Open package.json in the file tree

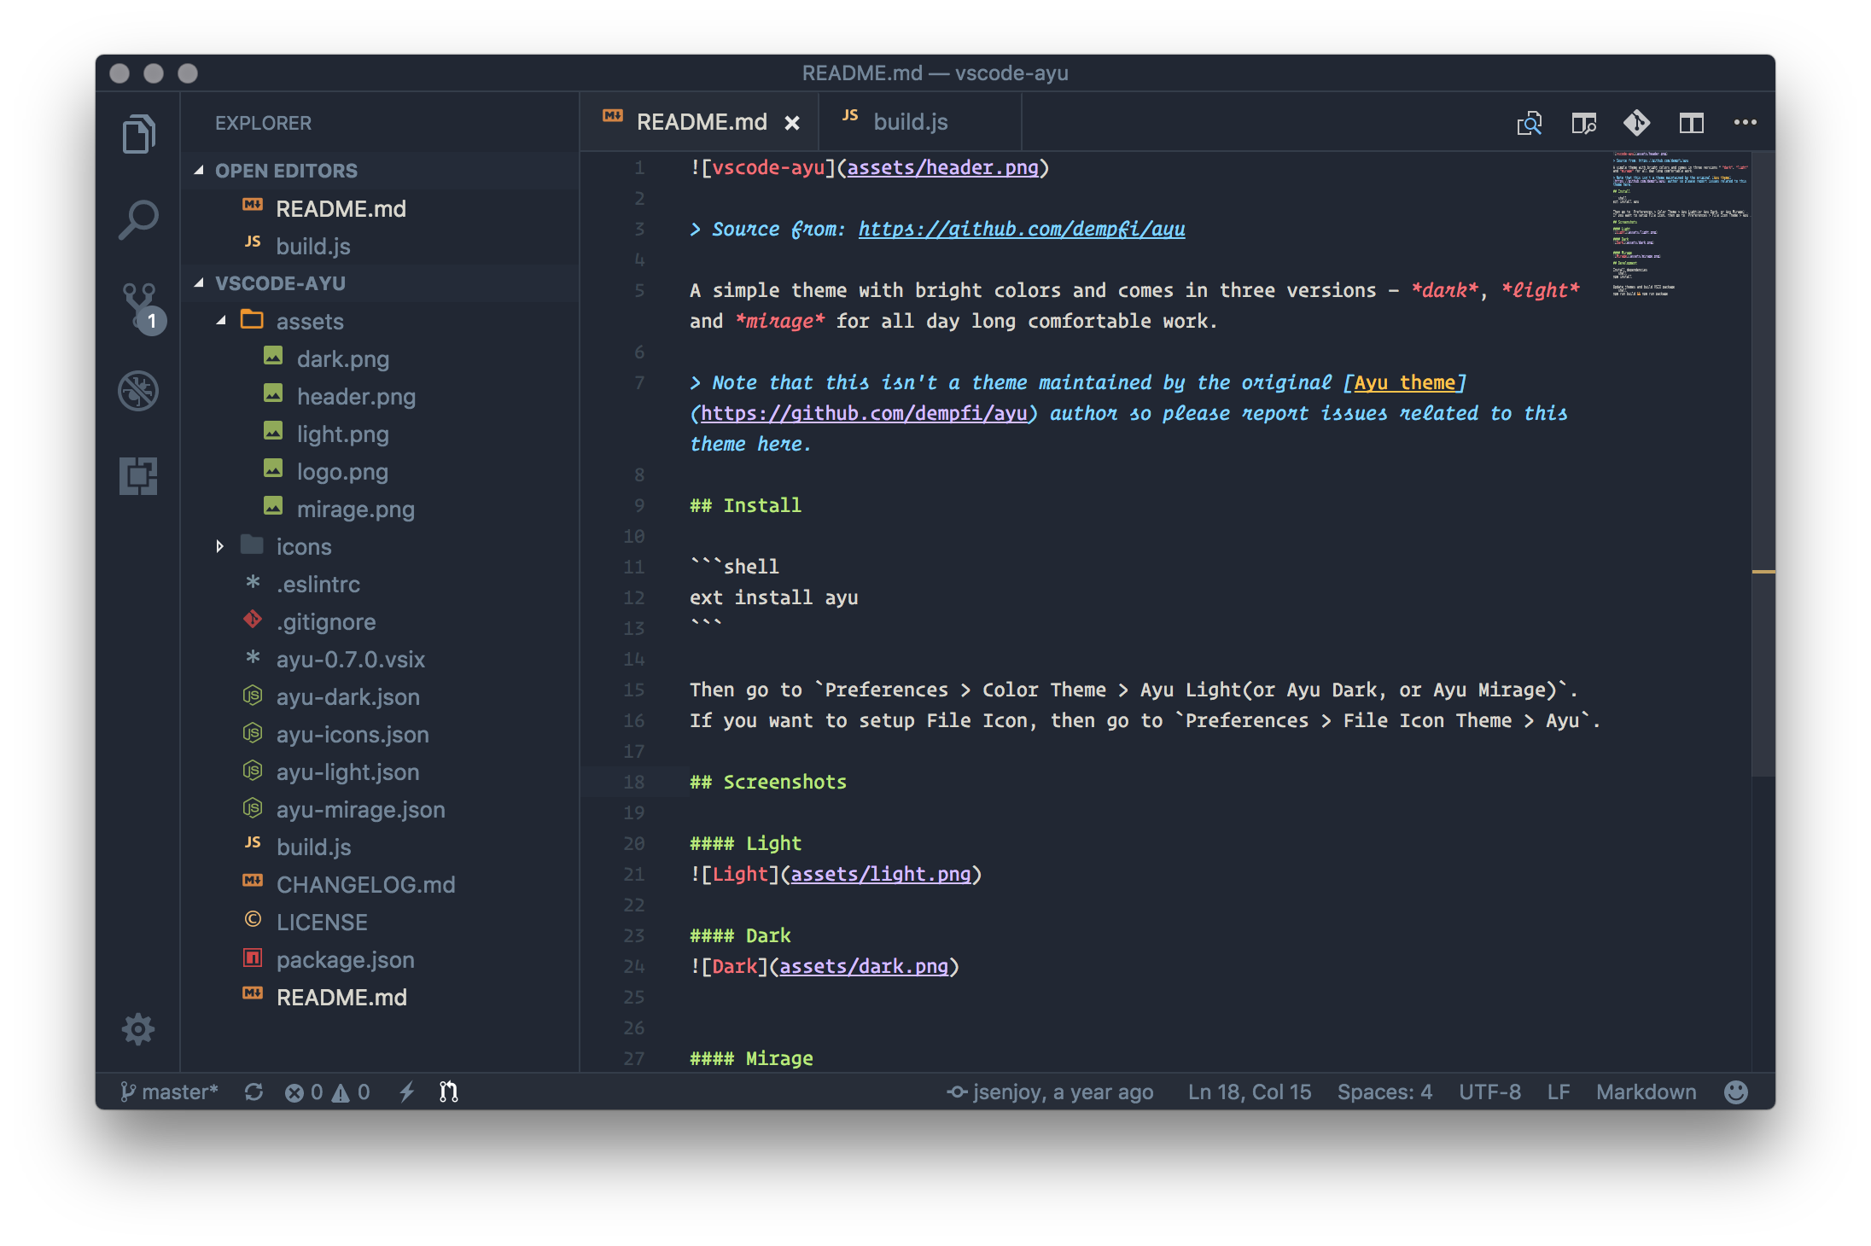pos(345,959)
